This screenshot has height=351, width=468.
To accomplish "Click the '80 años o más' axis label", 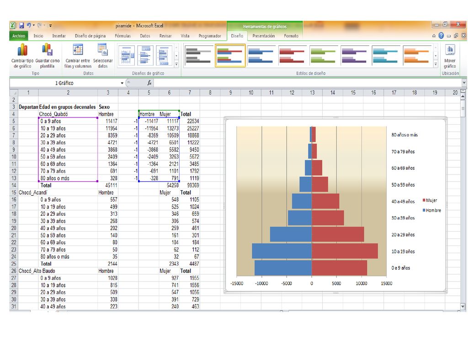I will pos(404,135).
